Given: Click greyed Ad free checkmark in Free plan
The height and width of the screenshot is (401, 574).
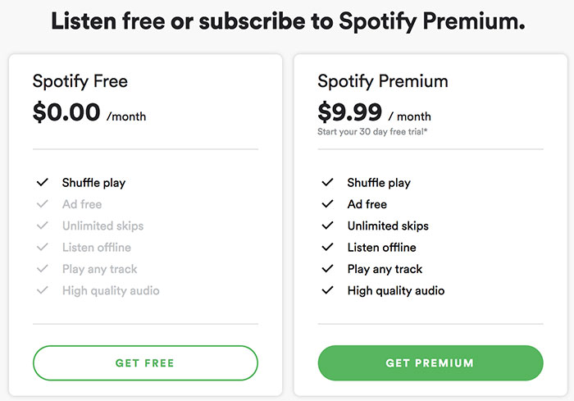Looking at the screenshot, I should pos(43,204).
